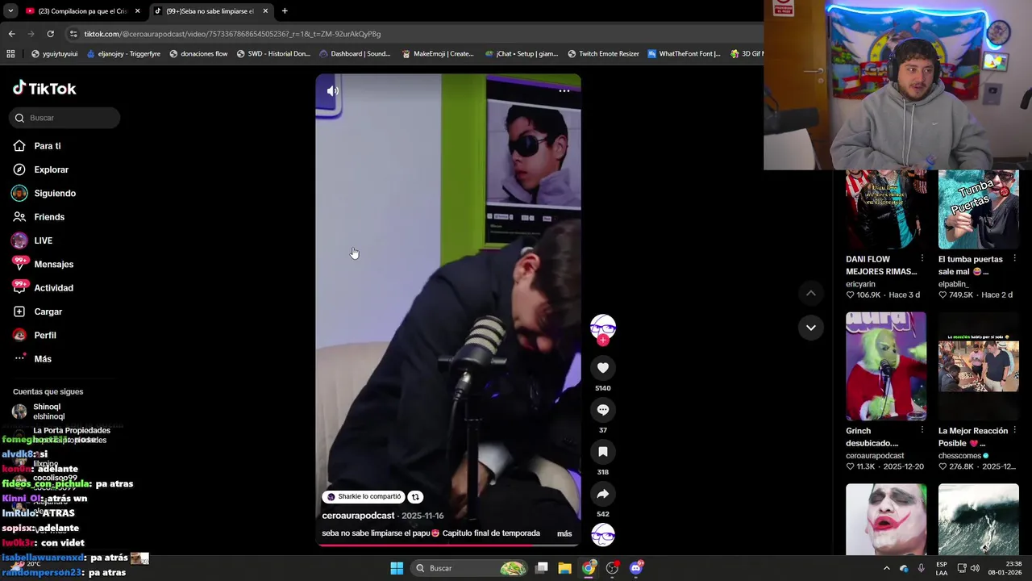
Task: Open the Joker face video thumbnail
Action: coord(886,520)
